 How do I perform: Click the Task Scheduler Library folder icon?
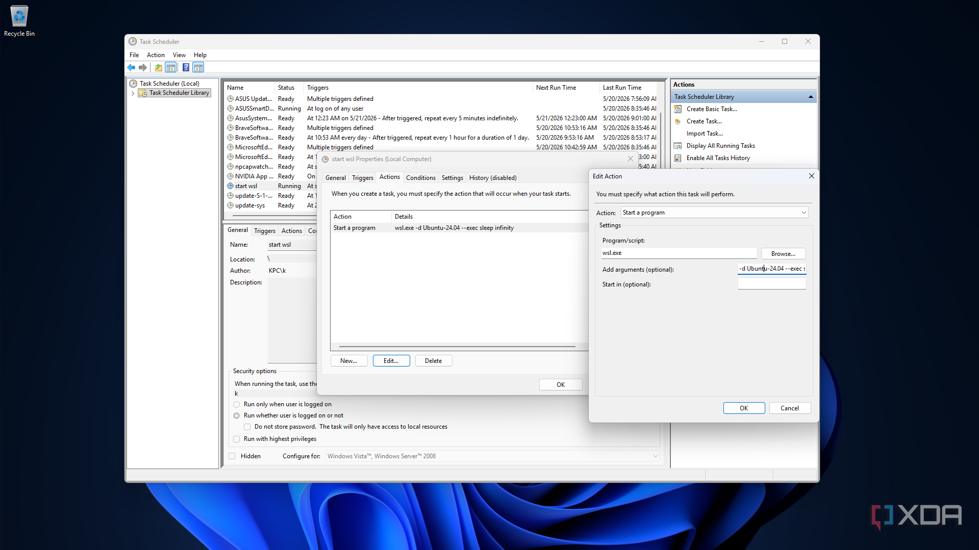(143, 93)
